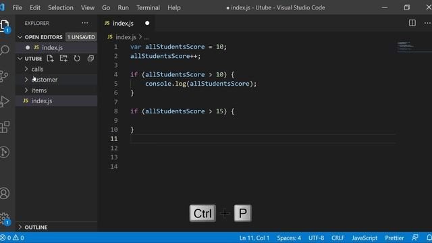Click New File icon in UTUBE header

pos(50,59)
